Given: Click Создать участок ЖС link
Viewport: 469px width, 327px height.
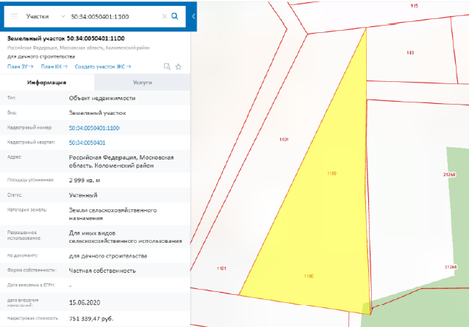Looking at the screenshot, I should tap(100, 67).
